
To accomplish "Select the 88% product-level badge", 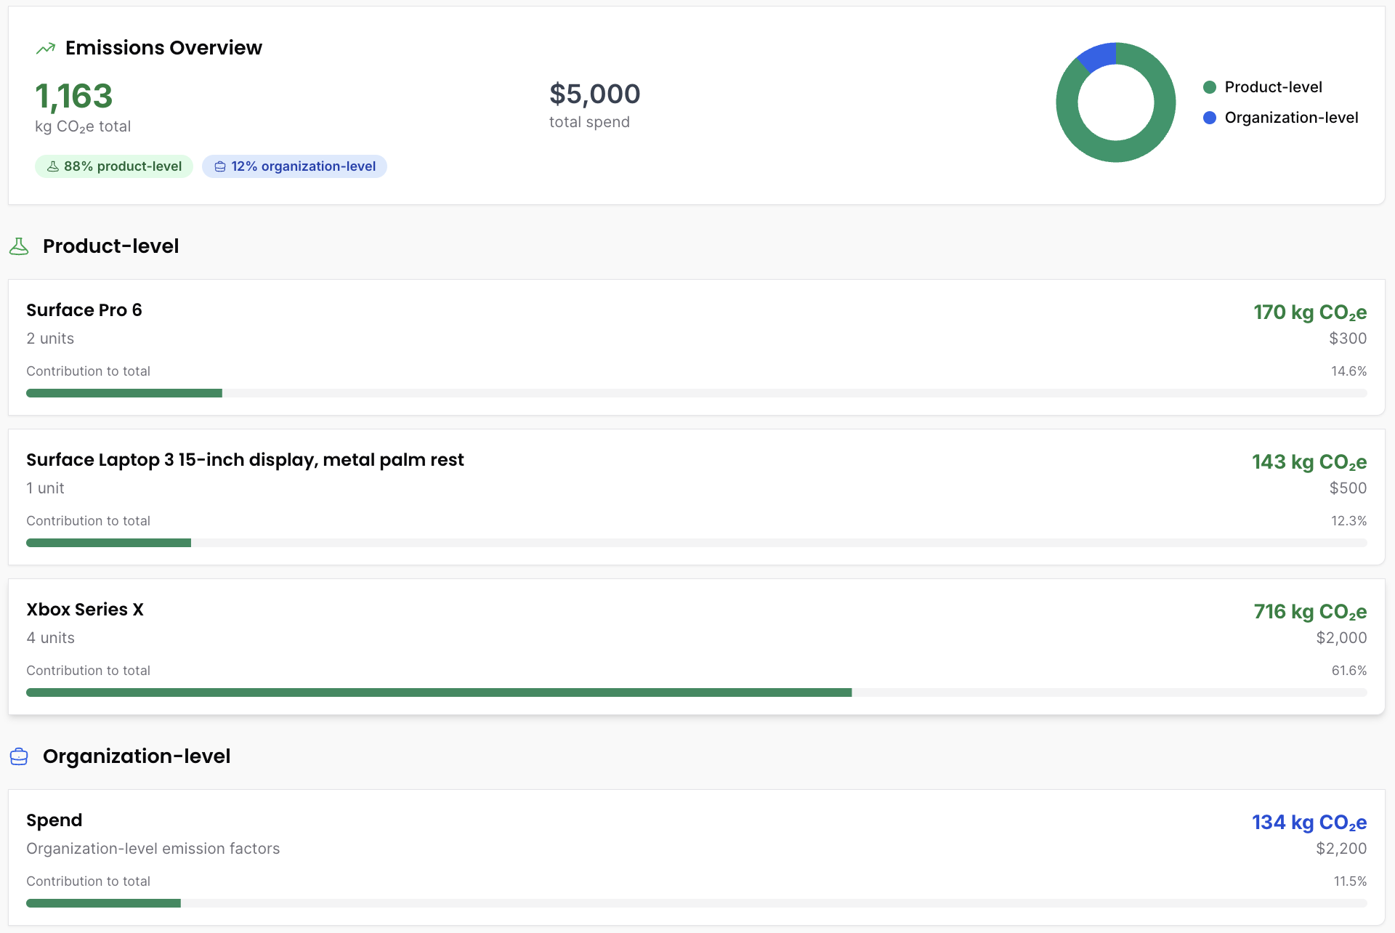I will pyautogui.click(x=114, y=166).
